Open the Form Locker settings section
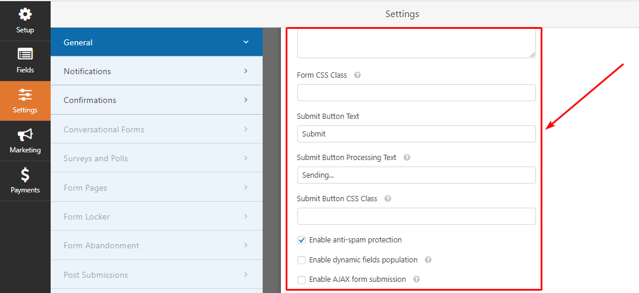Screen dimensions: 639x293 (x=87, y=217)
